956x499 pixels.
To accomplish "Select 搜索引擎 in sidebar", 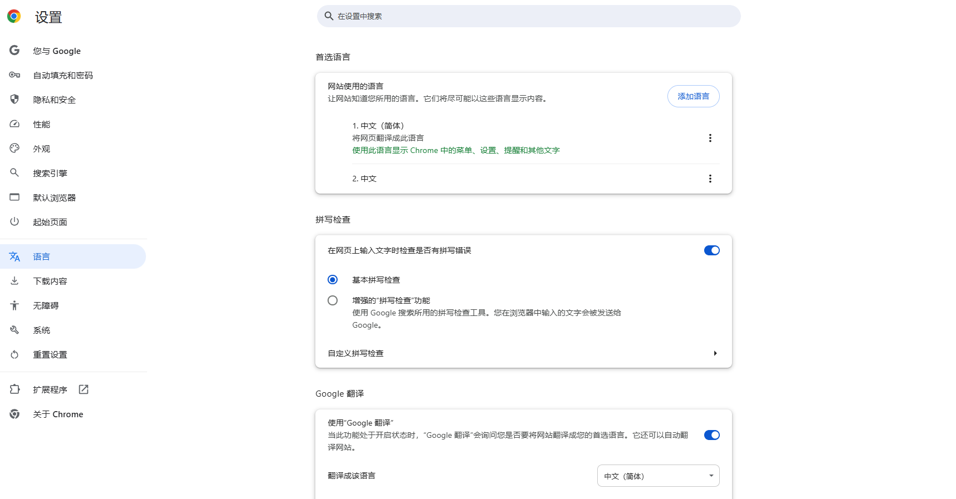I will [x=73, y=173].
